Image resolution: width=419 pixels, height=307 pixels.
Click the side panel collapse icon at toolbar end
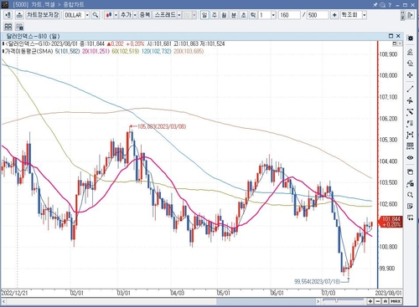(410, 15)
